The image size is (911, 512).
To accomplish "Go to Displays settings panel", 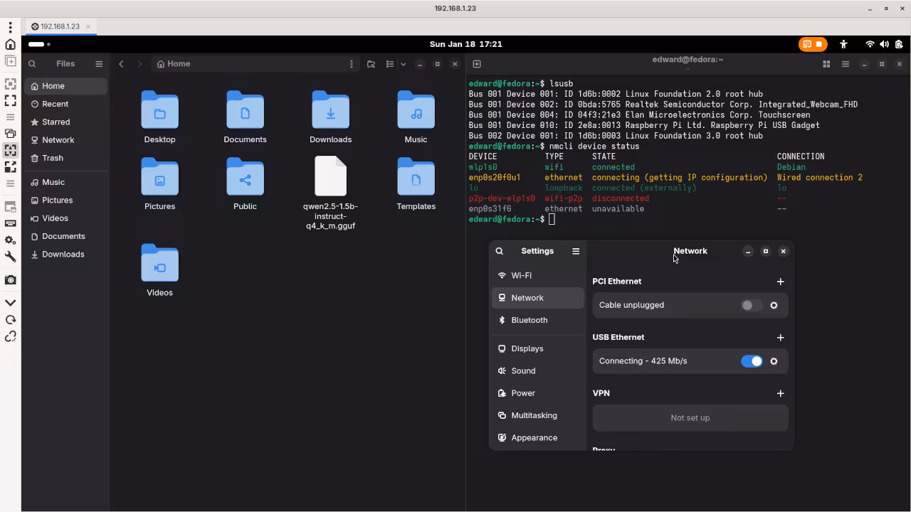I will (x=527, y=348).
